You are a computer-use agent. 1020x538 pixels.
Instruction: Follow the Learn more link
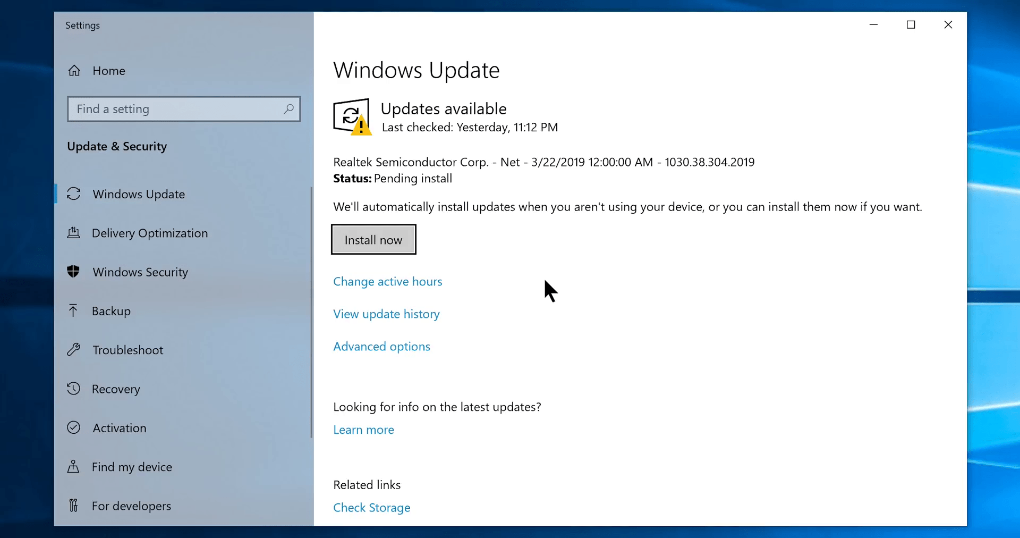363,430
